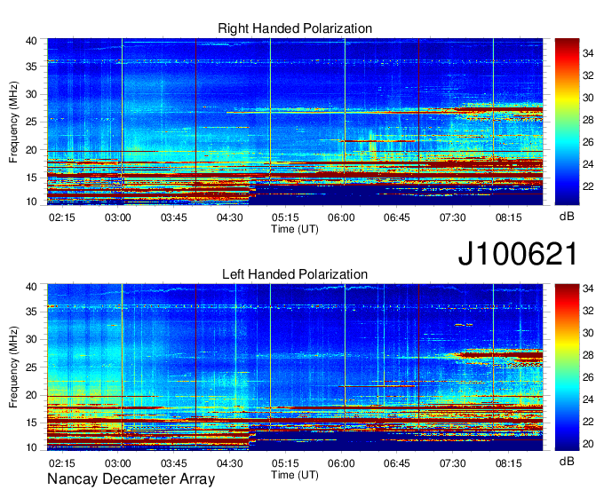The image size is (604, 490).
Task: Click the 07:30 tick label on top plot
Action: pos(453,217)
